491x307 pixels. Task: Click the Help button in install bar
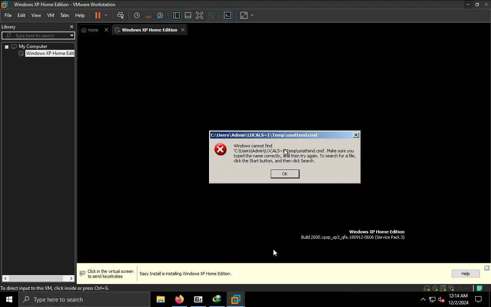tap(465, 274)
